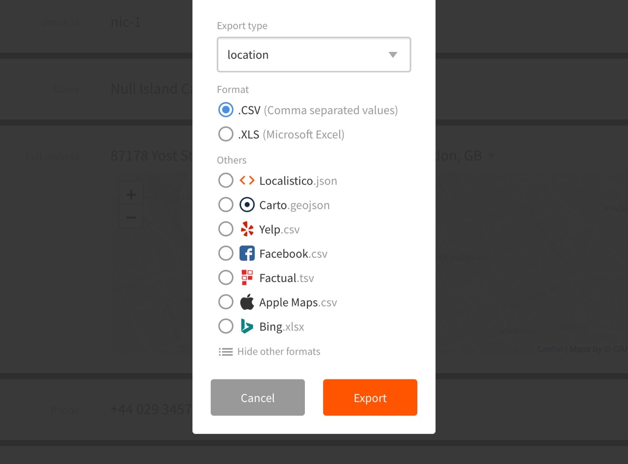Click the list icon beside Hide other formats
The image size is (628, 464).
226,352
